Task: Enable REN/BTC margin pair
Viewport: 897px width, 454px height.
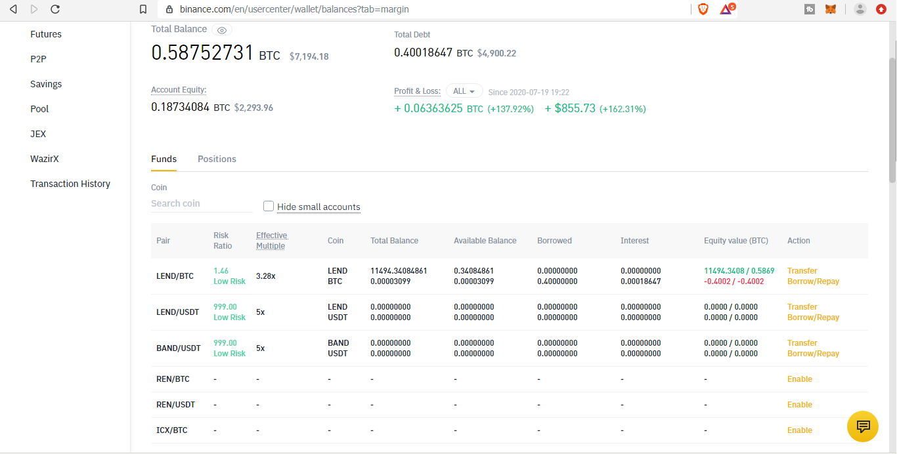Action: 800,379
